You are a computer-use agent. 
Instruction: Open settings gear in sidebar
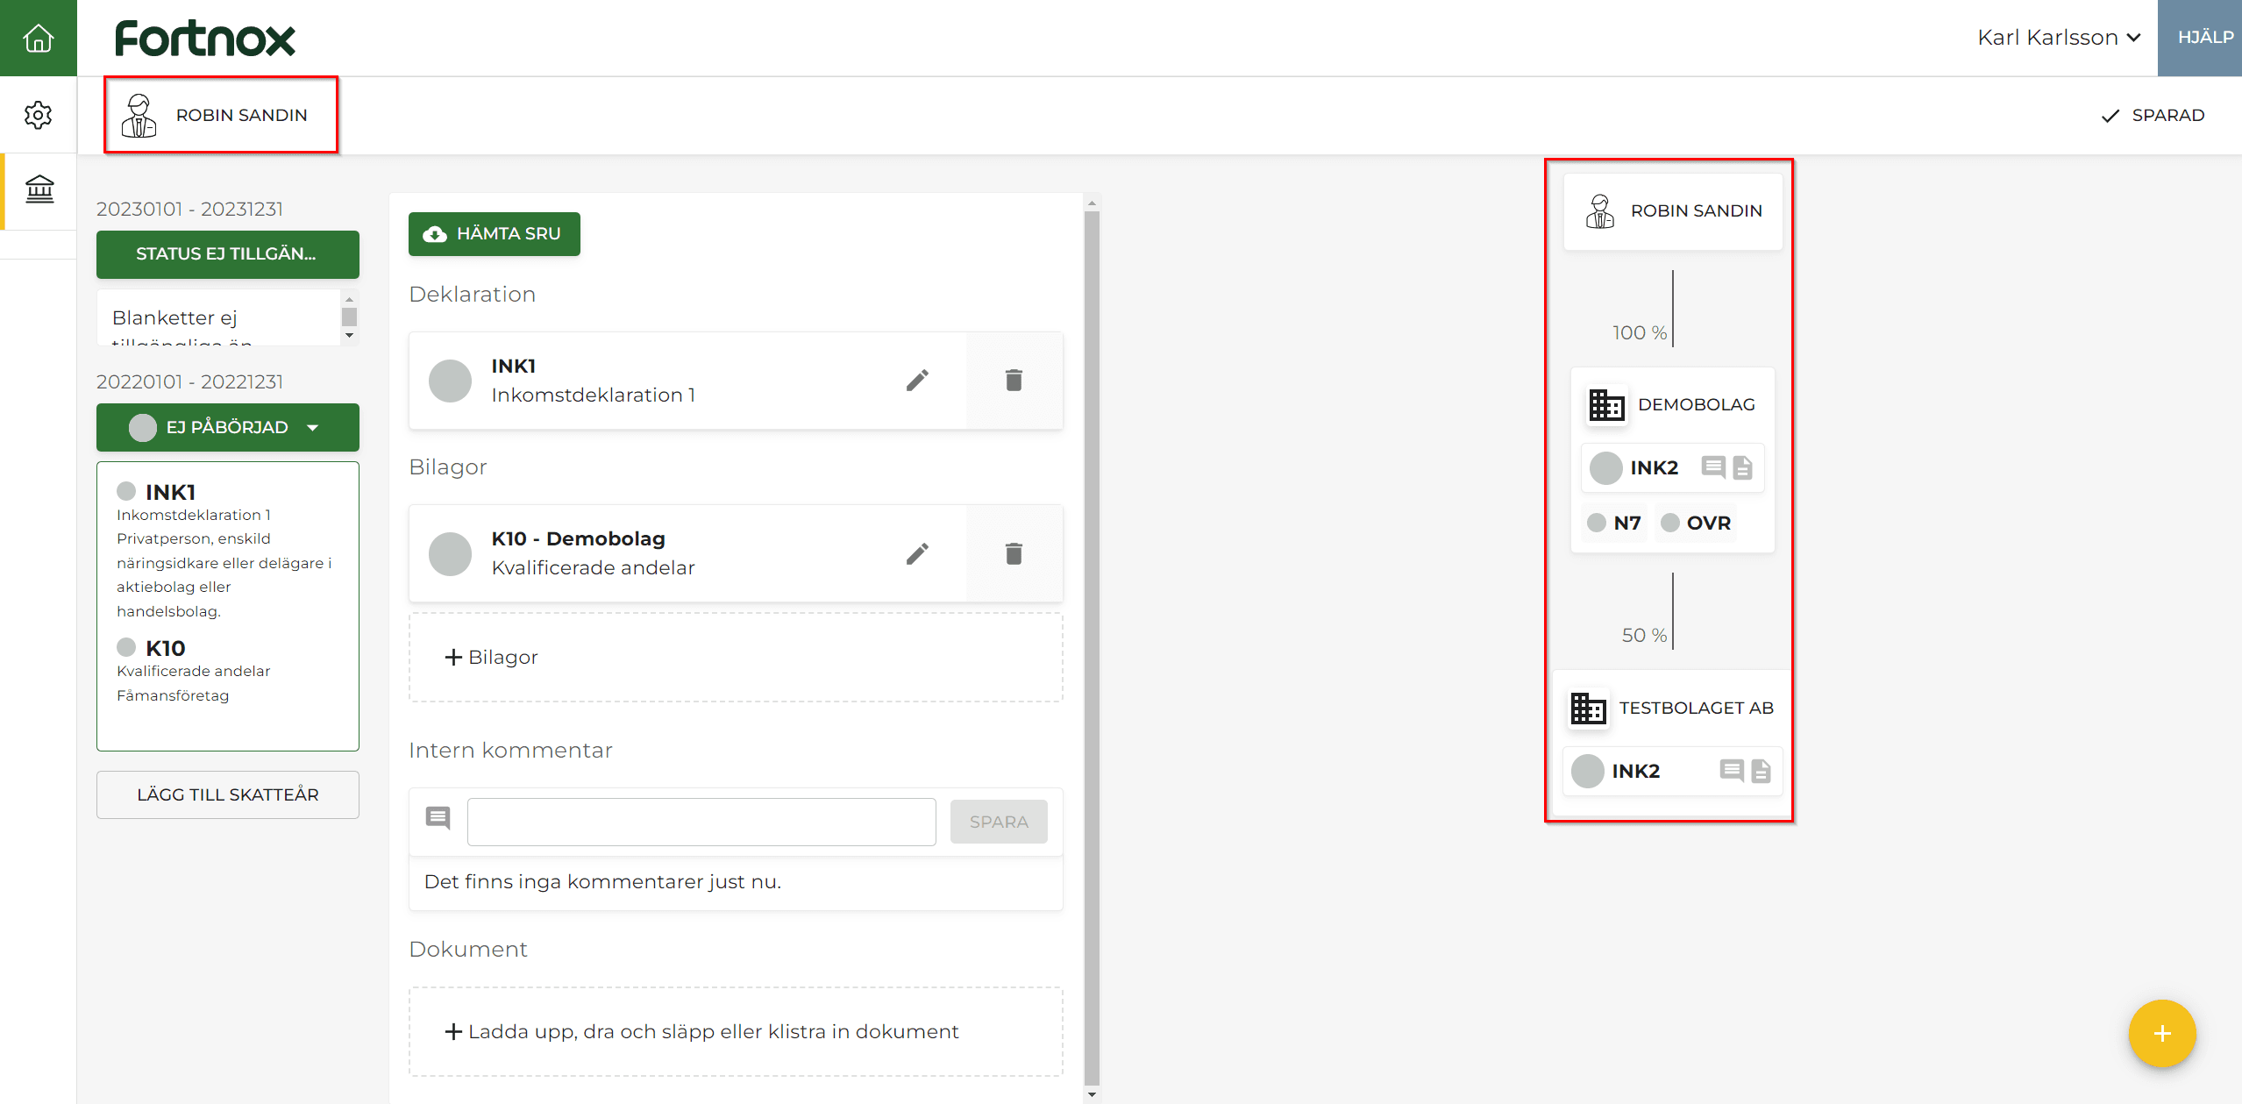coord(38,115)
